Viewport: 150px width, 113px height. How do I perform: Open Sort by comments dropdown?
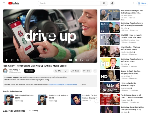click(34, 110)
